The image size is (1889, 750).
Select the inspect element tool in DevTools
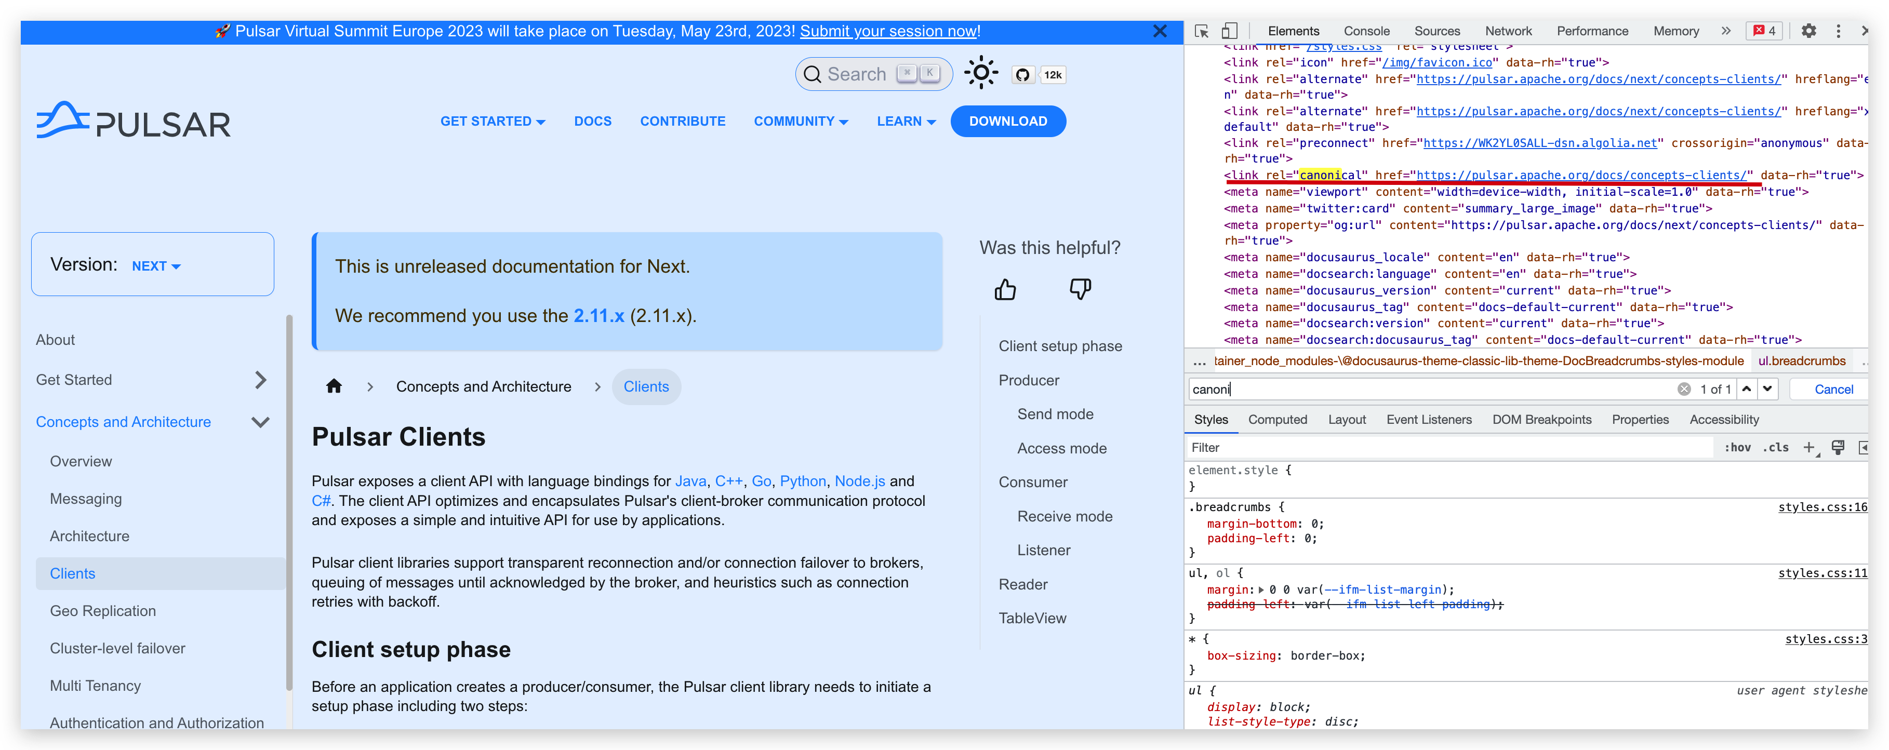coord(1201,32)
